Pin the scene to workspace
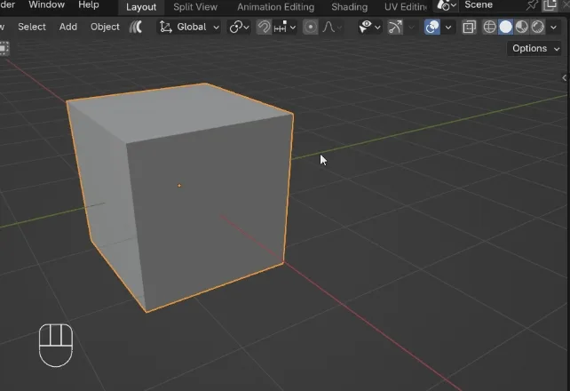 (532, 5)
